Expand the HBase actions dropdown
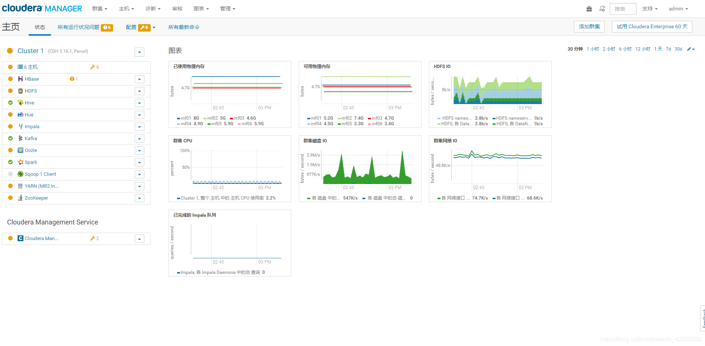The height and width of the screenshot is (346, 705). coord(140,79)
